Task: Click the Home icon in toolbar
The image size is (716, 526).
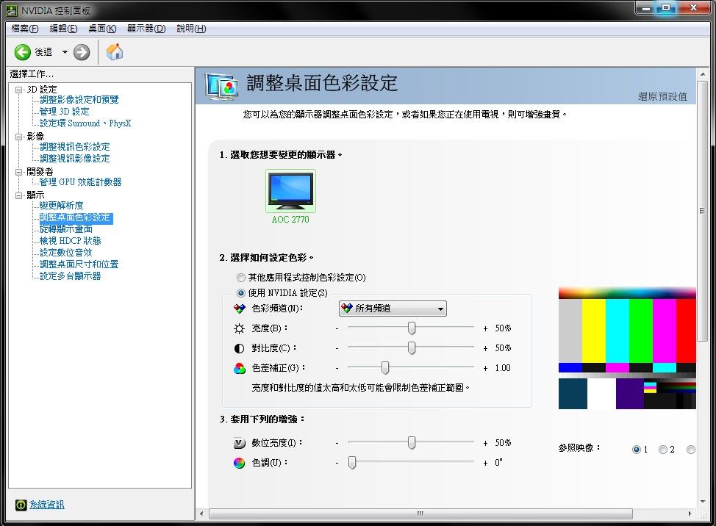Action: (115, 52)
